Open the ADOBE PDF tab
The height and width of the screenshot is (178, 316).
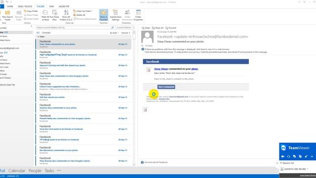[x=64, y=6]
